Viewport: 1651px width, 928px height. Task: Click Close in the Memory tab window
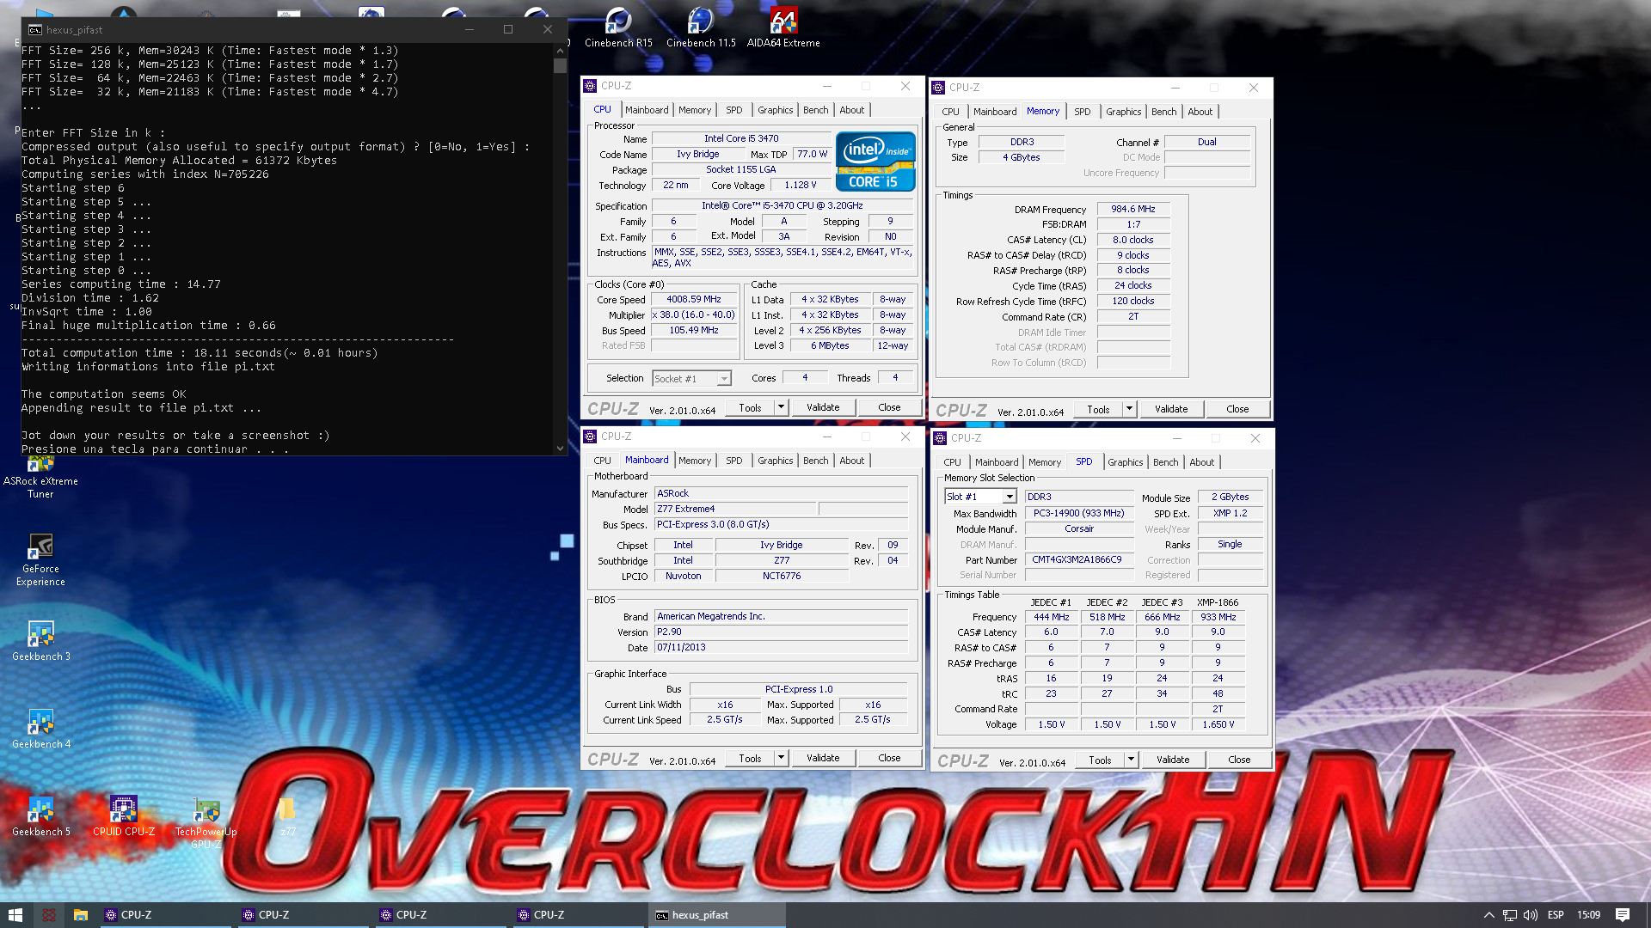click(1237, 409)
